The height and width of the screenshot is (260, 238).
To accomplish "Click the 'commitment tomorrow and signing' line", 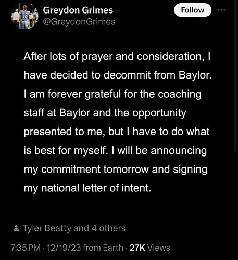I will point(116,170).
